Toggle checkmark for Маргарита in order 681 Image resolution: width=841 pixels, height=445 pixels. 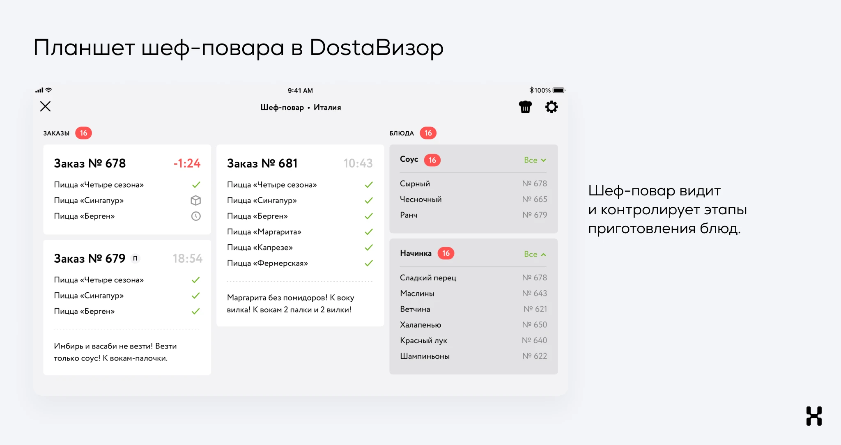(x=369, y=232)
